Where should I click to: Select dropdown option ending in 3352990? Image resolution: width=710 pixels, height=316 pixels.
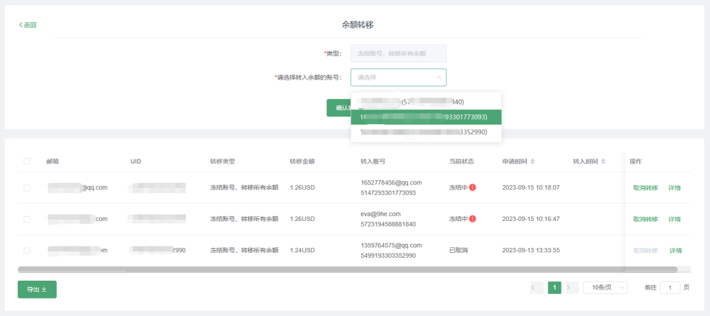pyautogui.click(x=426, y=132)
